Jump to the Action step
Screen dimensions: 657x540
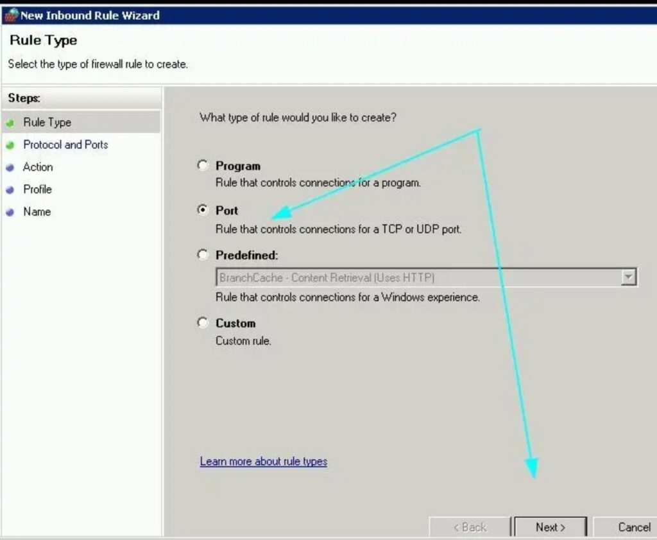38,168
